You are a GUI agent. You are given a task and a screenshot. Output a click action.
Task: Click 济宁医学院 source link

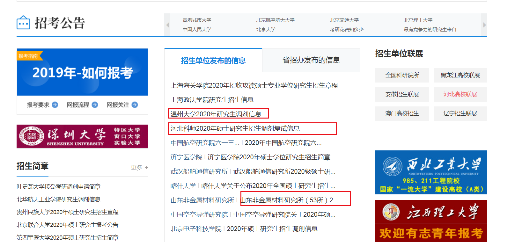click(x=186, y=157)
